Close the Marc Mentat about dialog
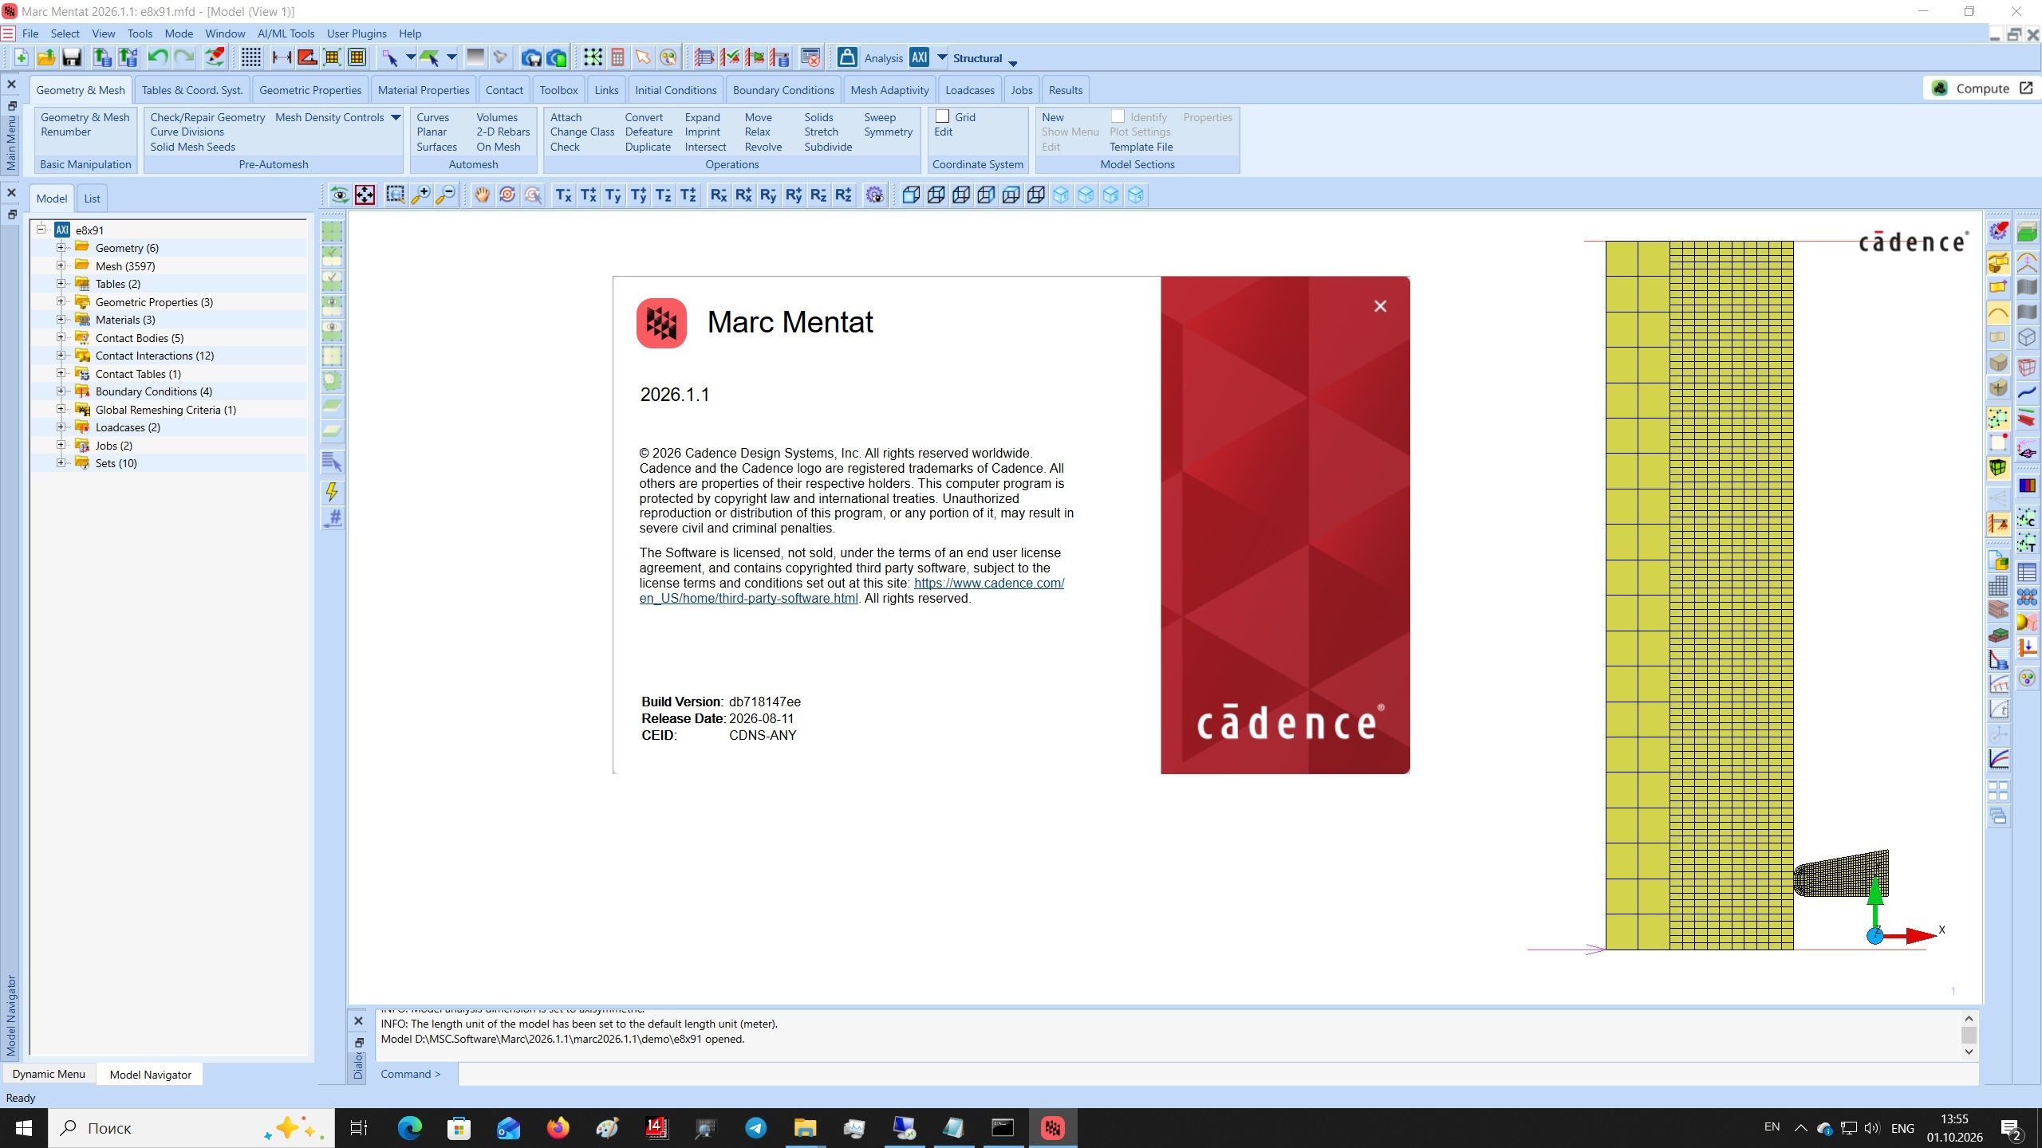Image resolution: width=2042 pixels, height=1148 pixels. tap(1380, 306)
